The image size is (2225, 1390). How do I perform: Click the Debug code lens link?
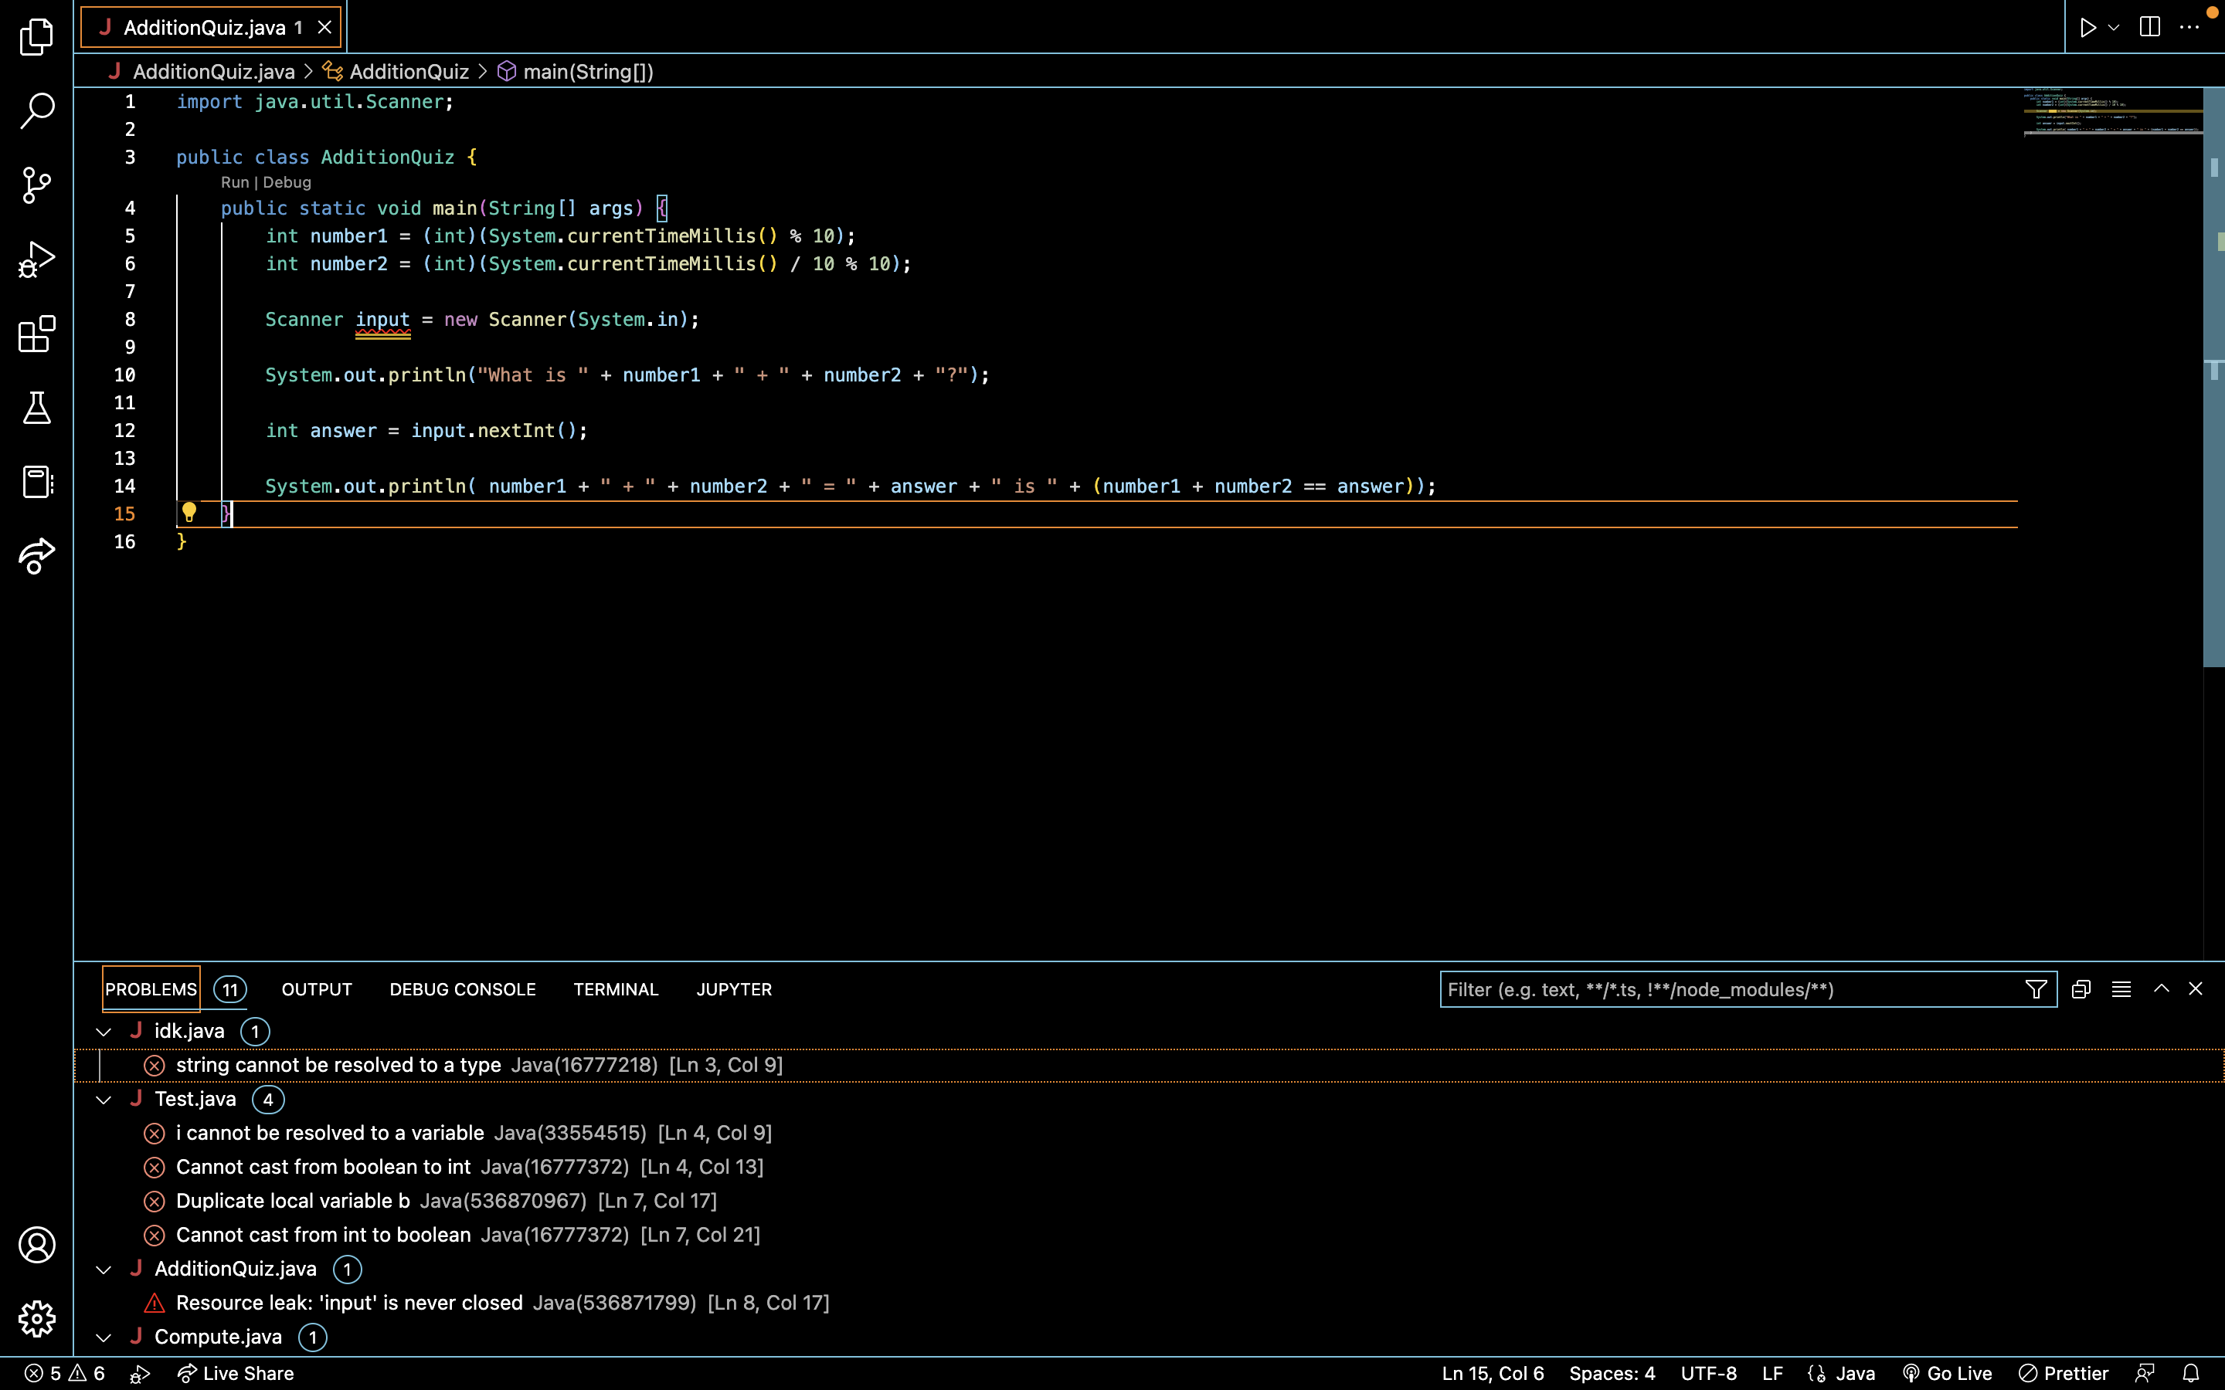click(287, 182)
